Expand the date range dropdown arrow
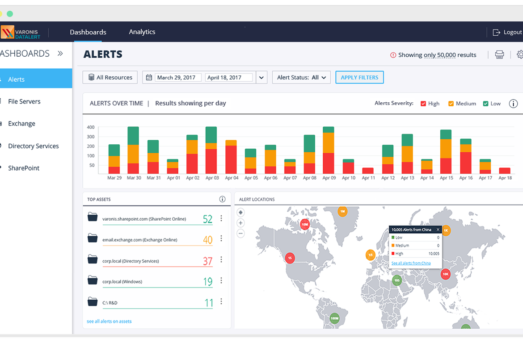The image size is (523, 343). click(x=261, y=77)
